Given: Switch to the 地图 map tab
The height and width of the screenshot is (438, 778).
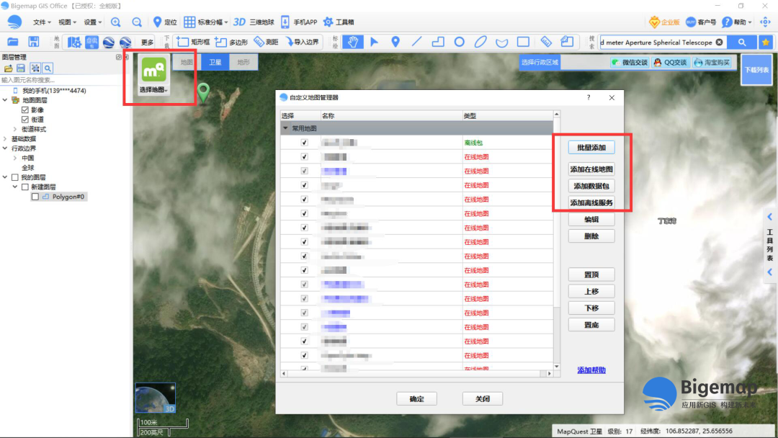Looking at the screenshot, I should click(x=187, y=62).
